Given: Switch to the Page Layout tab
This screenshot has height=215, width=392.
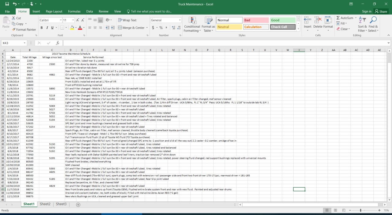Looking at the screenshot, I should (x=54, y=11).
